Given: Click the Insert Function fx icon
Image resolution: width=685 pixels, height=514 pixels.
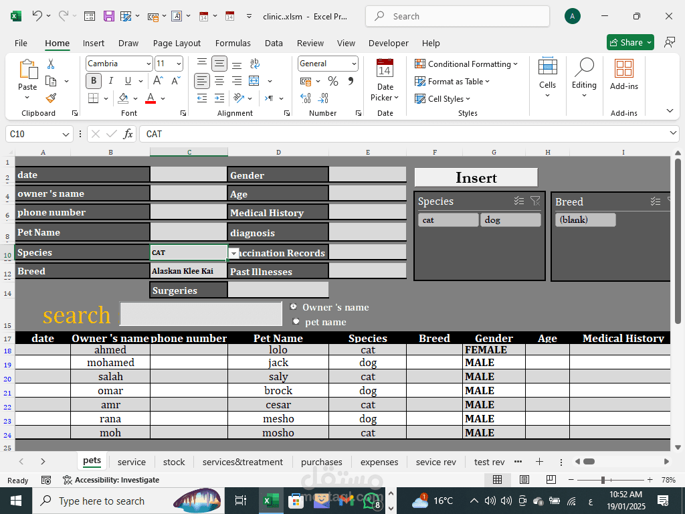Looking at the screenshot, I should click(x=128, y=134).
